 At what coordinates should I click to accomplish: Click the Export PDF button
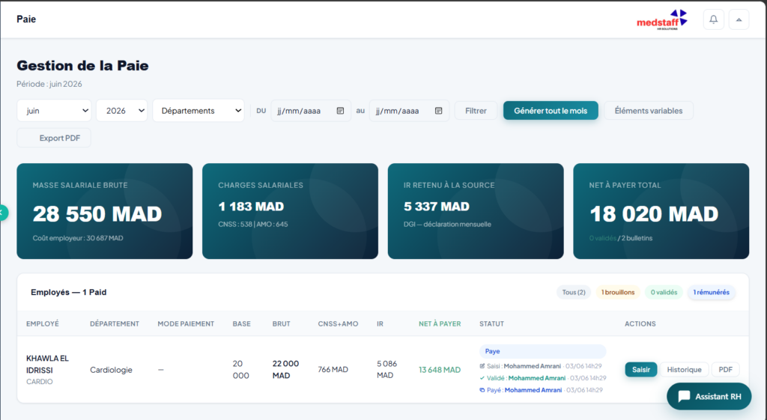pyautogui.click(x=54, y=138)
